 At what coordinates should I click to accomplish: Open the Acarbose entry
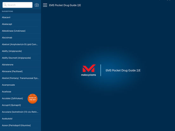click(x=20, y=92)
